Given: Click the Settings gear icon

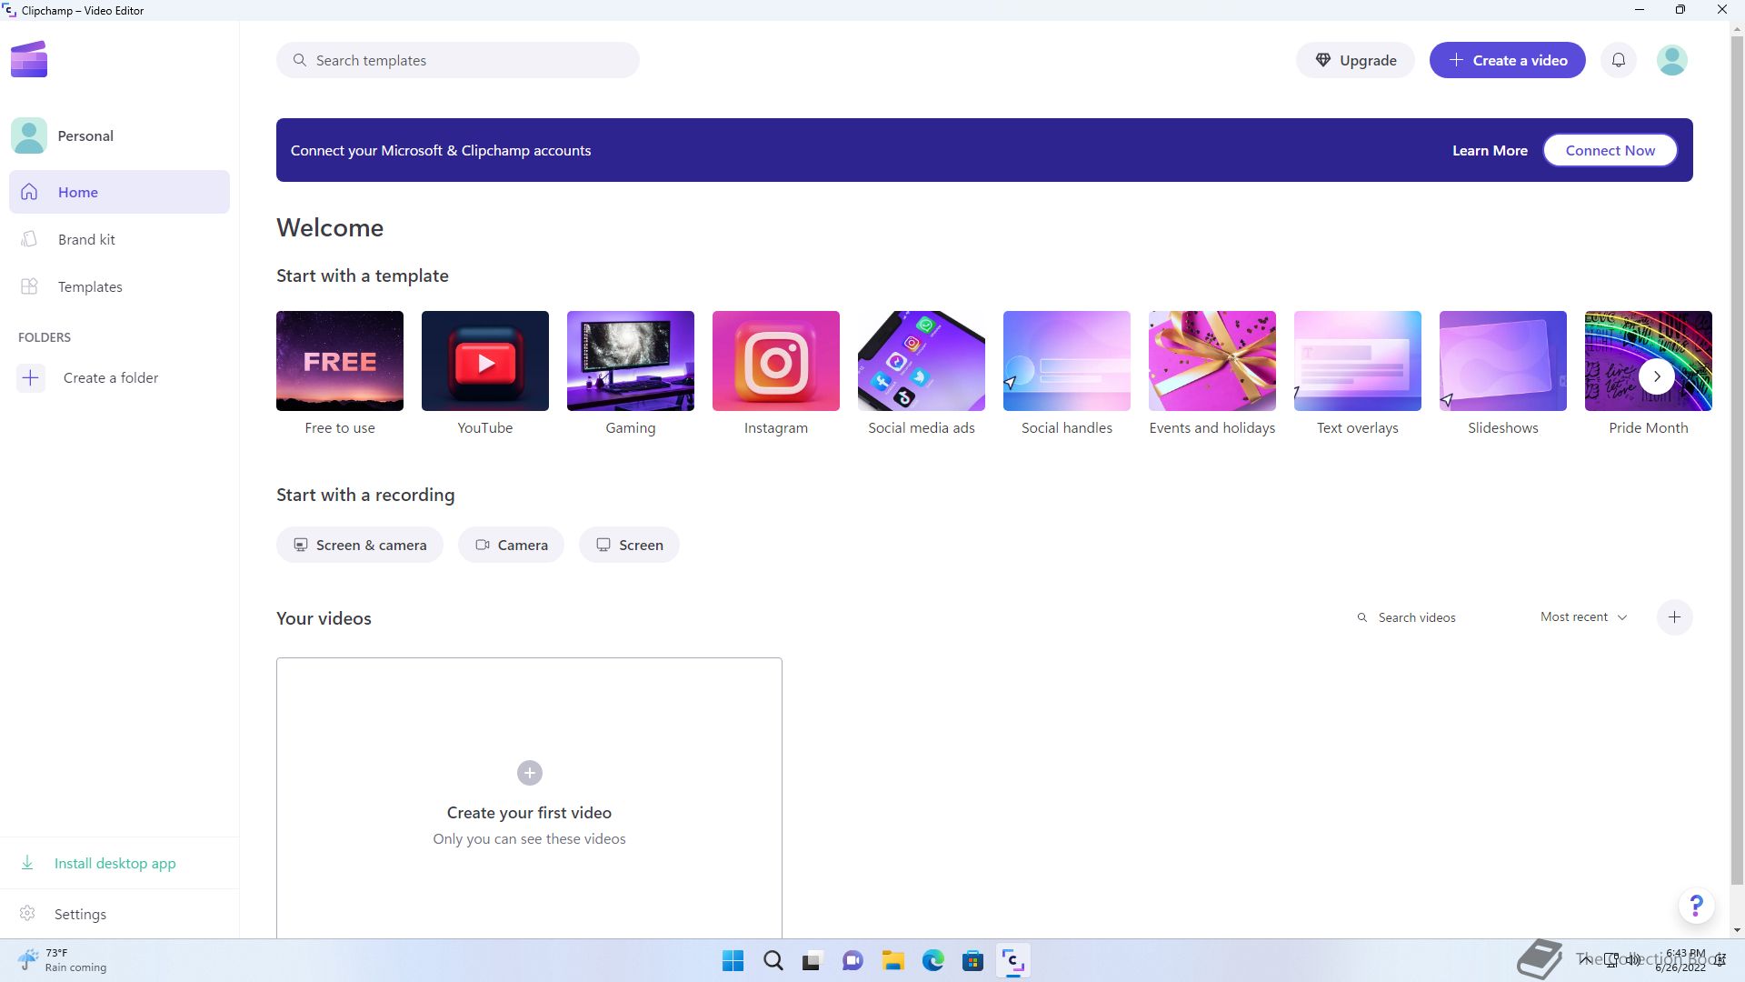Looking at the screenshot, I should [x=27, y=913].
